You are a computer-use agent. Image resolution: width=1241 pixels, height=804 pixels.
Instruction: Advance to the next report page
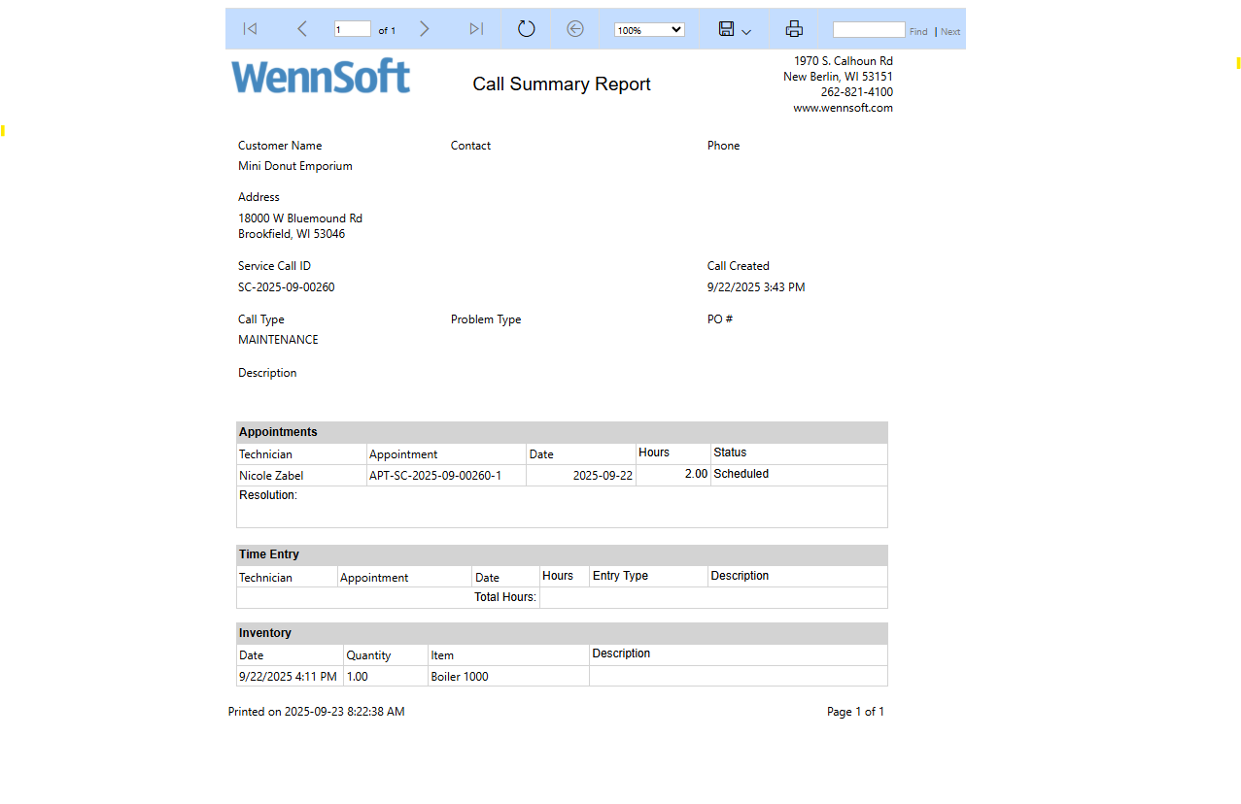[x=425, y=29]
